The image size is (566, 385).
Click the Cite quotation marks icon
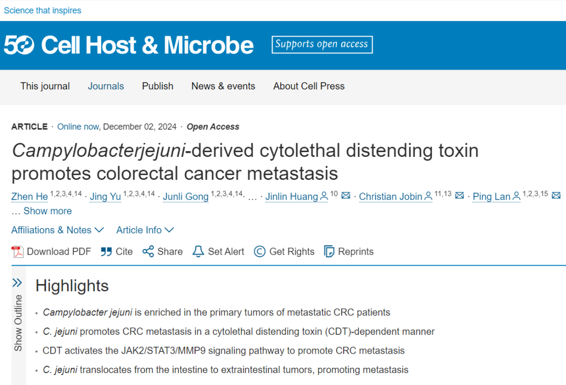tap(106, 252)
